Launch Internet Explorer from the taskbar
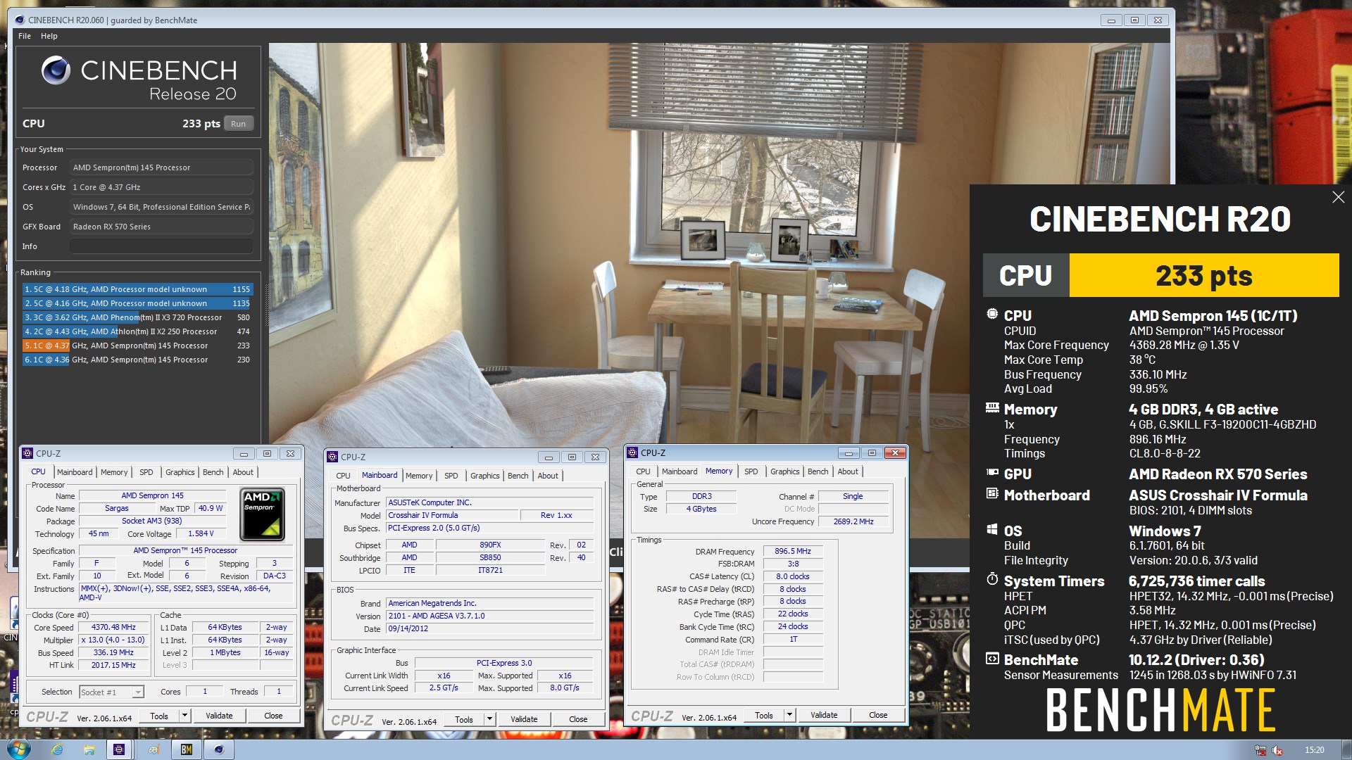The height and width of the screenshot is (760, 1352). point(57,749)
